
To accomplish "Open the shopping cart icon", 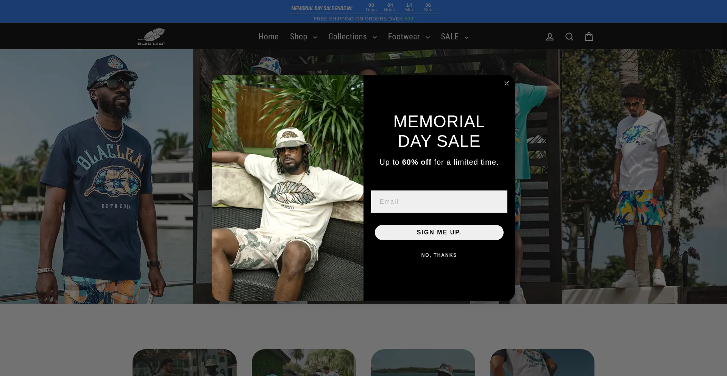I will [x=589, y=37].
